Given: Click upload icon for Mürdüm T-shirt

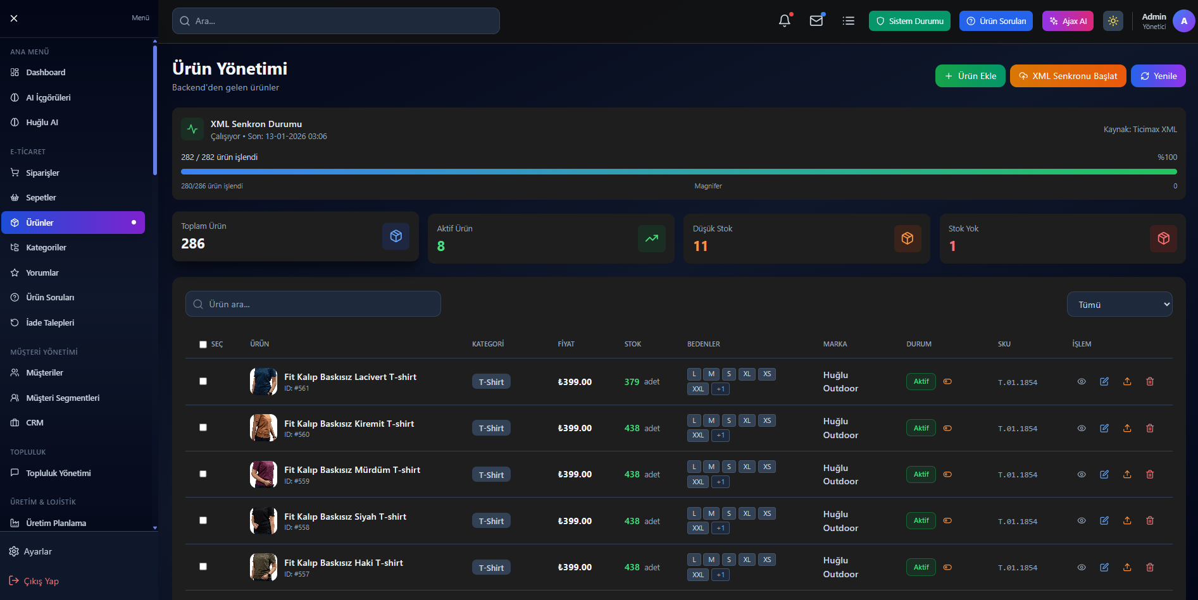Looking at the screenshot, I should pyautogui.click(x=1127, y=474).
